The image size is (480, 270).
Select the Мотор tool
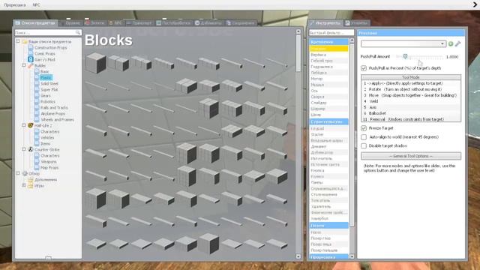coord(328,79)
